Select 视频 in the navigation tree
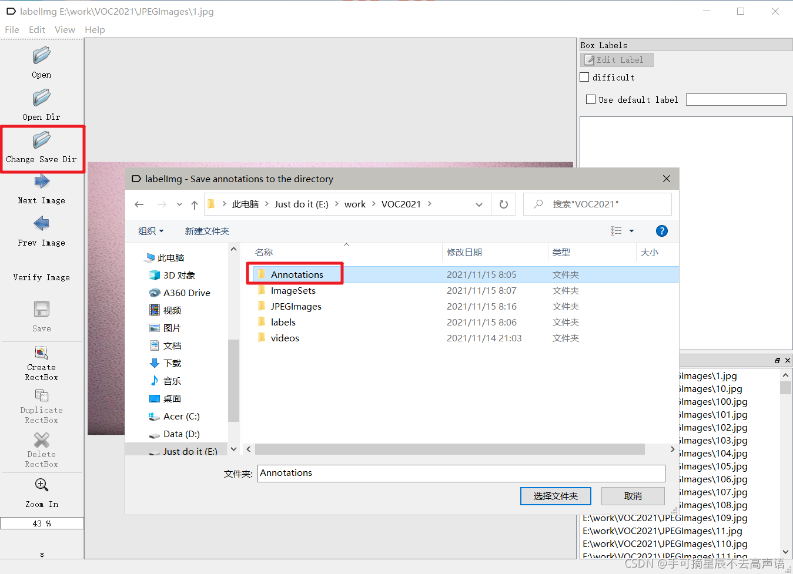The image size is (793, 574). (172, 310)
